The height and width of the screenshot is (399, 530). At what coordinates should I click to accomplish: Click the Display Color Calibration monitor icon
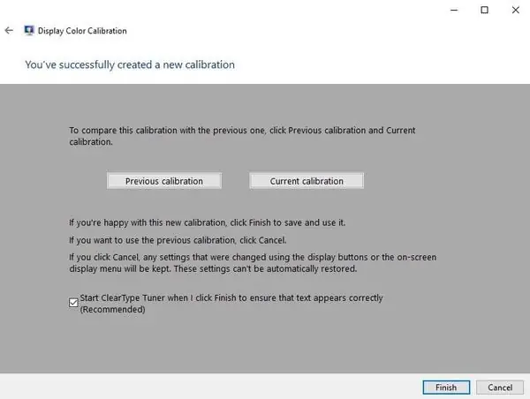click(x=29, y=30)
